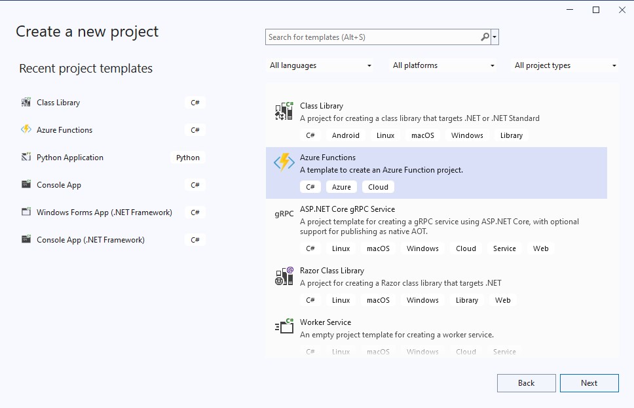The height and width of the screenshot is (408, 634).
Task: Select the Class Library template title in results
Action: tap(322, 106)
